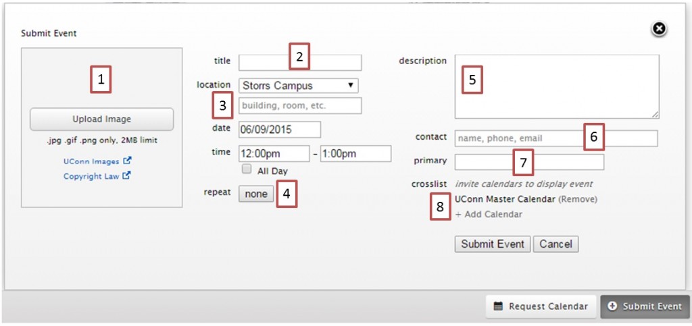The image size is (692, 326).
Task: Click the external-link icon beside UConn Images
Action: (127, 161)
